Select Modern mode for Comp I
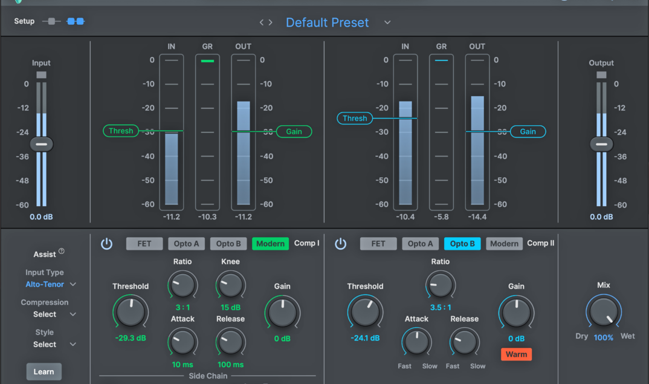Screen dimensions: 649x384 [x=270, y=244]
